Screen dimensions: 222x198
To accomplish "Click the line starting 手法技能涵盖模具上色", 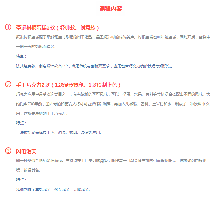I will [59, 133].
